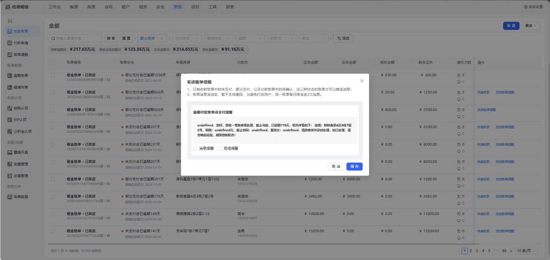Open 公积金认领 icon in sidebar

point(10,131)
